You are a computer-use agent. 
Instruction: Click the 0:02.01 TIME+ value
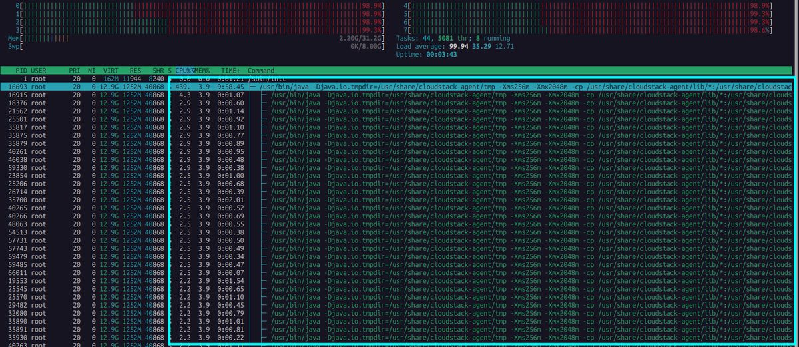tap(229, 199)
